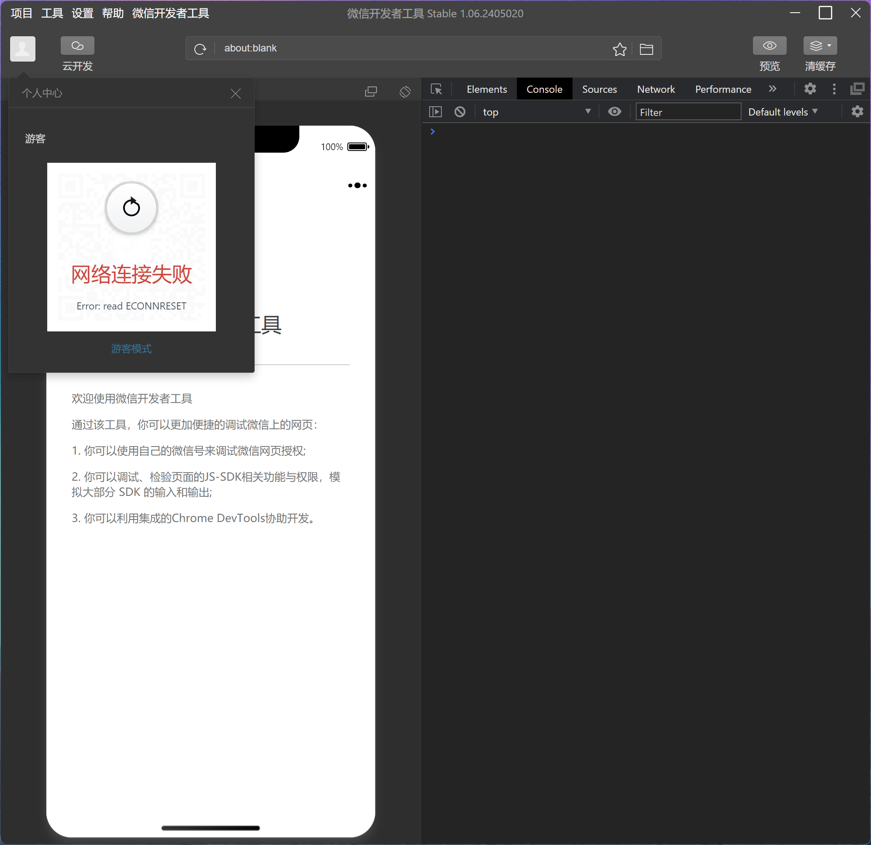Image resolution: width=871 pixels, height=845 pixels.
Task: Toggle the live expression eye icon
Action: click(614, 112)
